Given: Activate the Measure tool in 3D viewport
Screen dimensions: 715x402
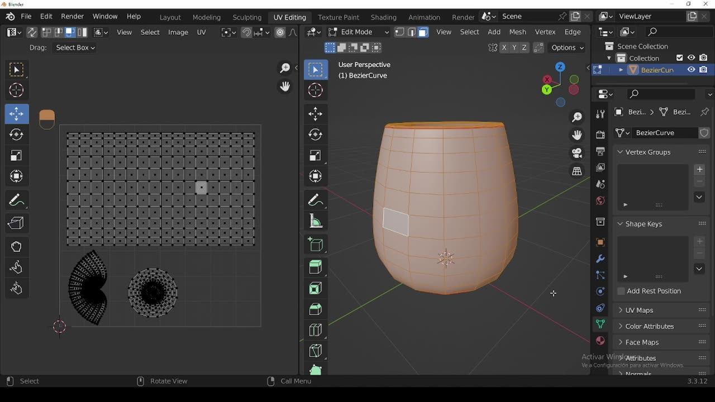Looking at the screenshot, I should (316, 221).
